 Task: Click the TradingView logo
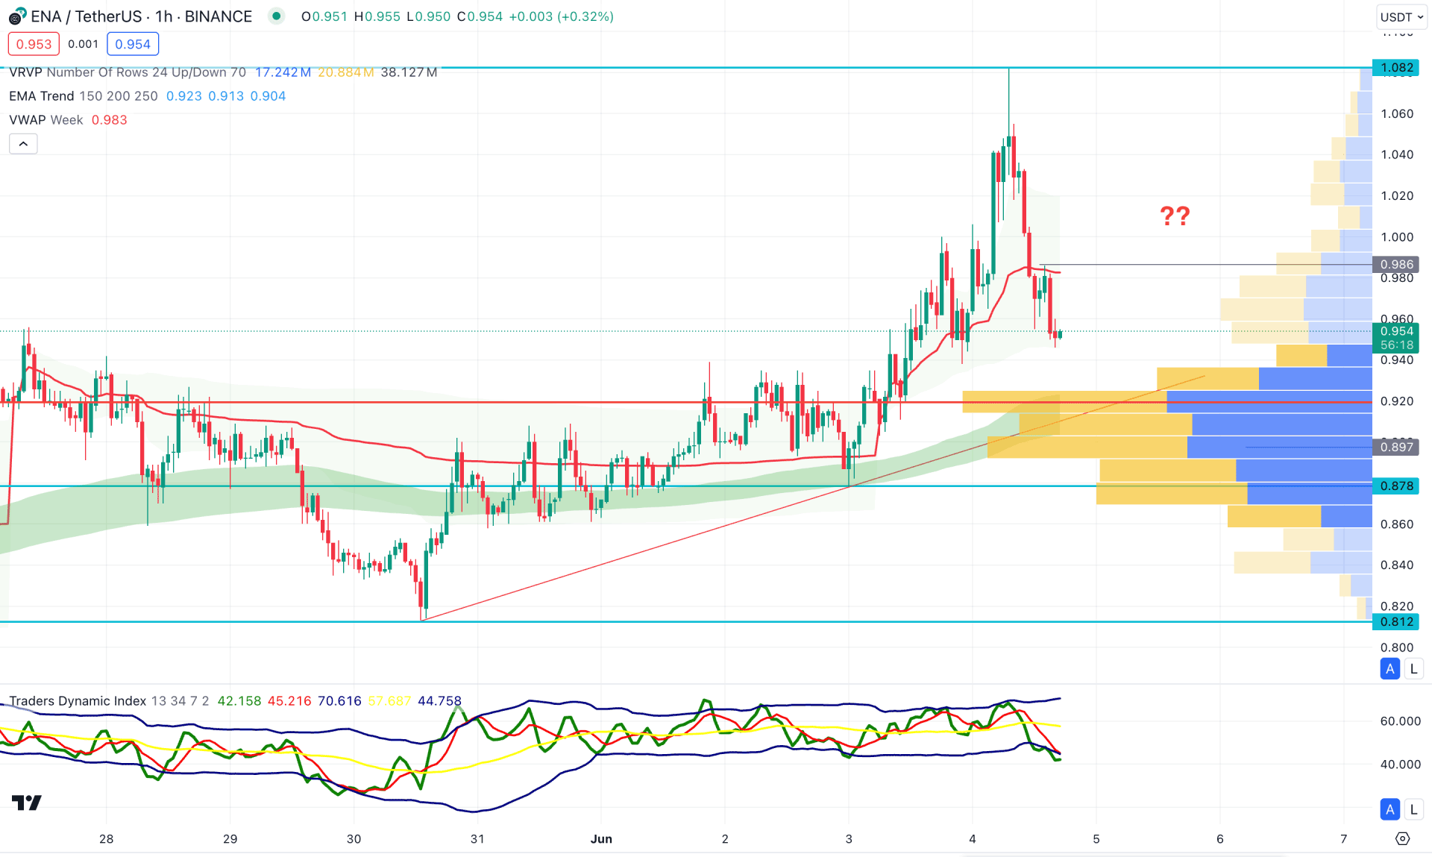coord(27,803)
